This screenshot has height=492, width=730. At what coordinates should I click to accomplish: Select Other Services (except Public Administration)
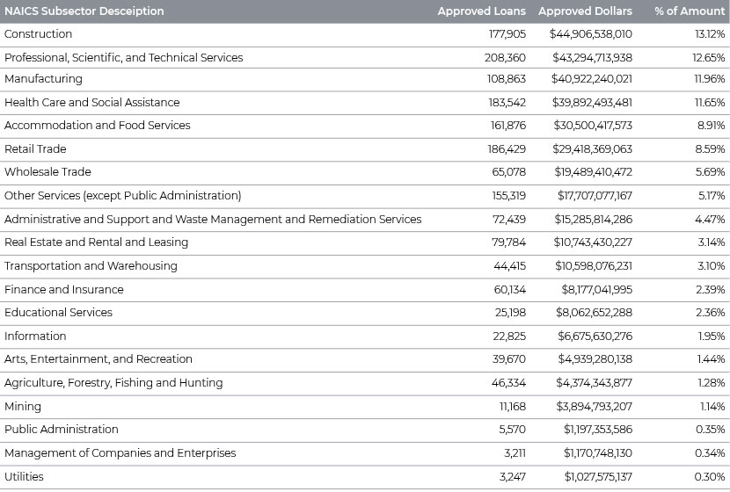click(x=123, y=196)
